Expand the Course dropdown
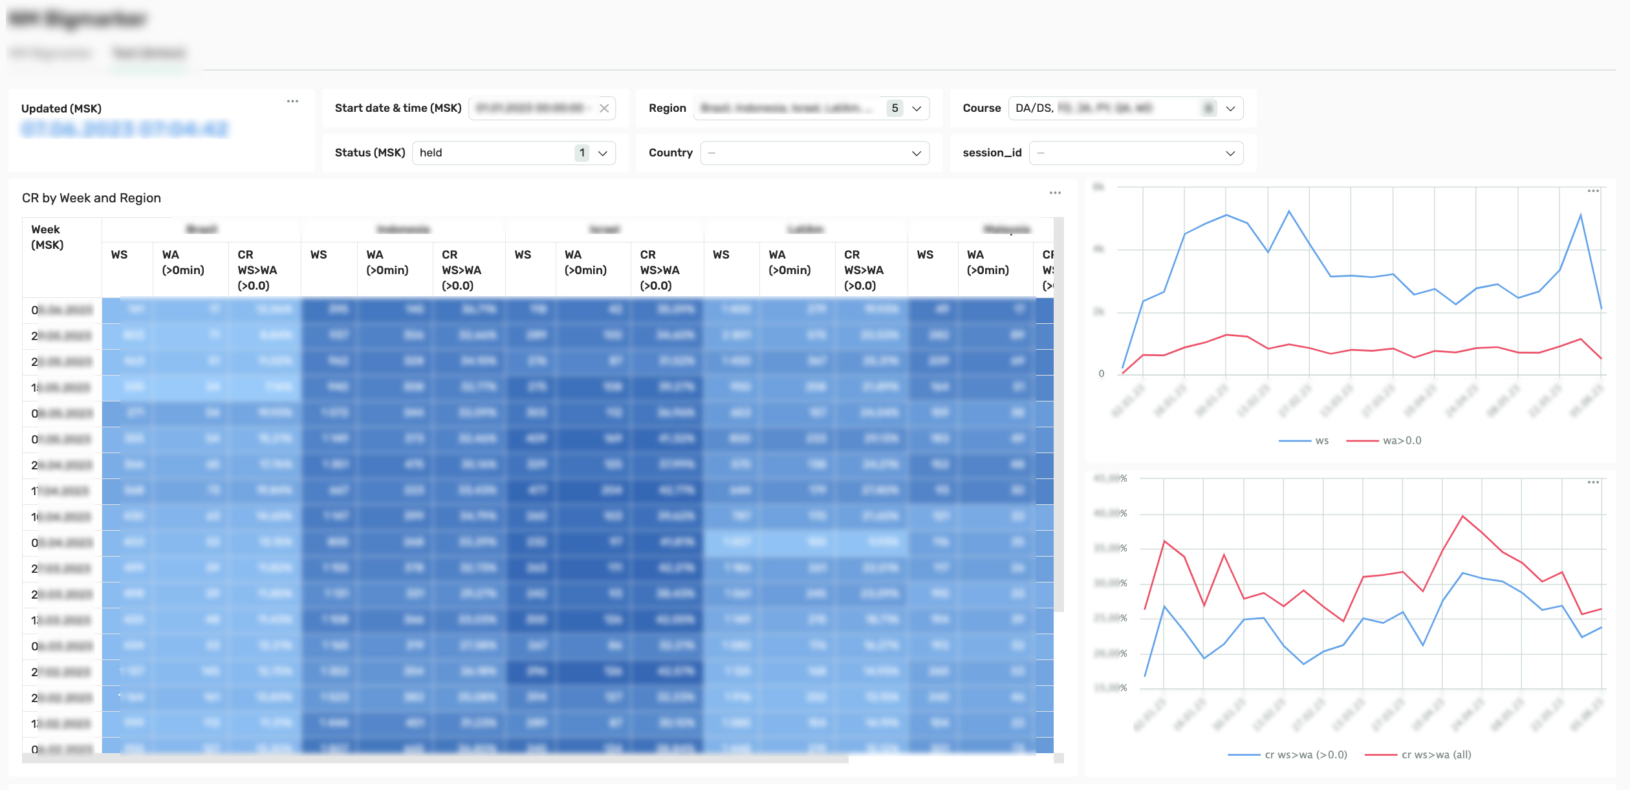The width and height of the screenshot is (1630, 790). (1230, 108)
